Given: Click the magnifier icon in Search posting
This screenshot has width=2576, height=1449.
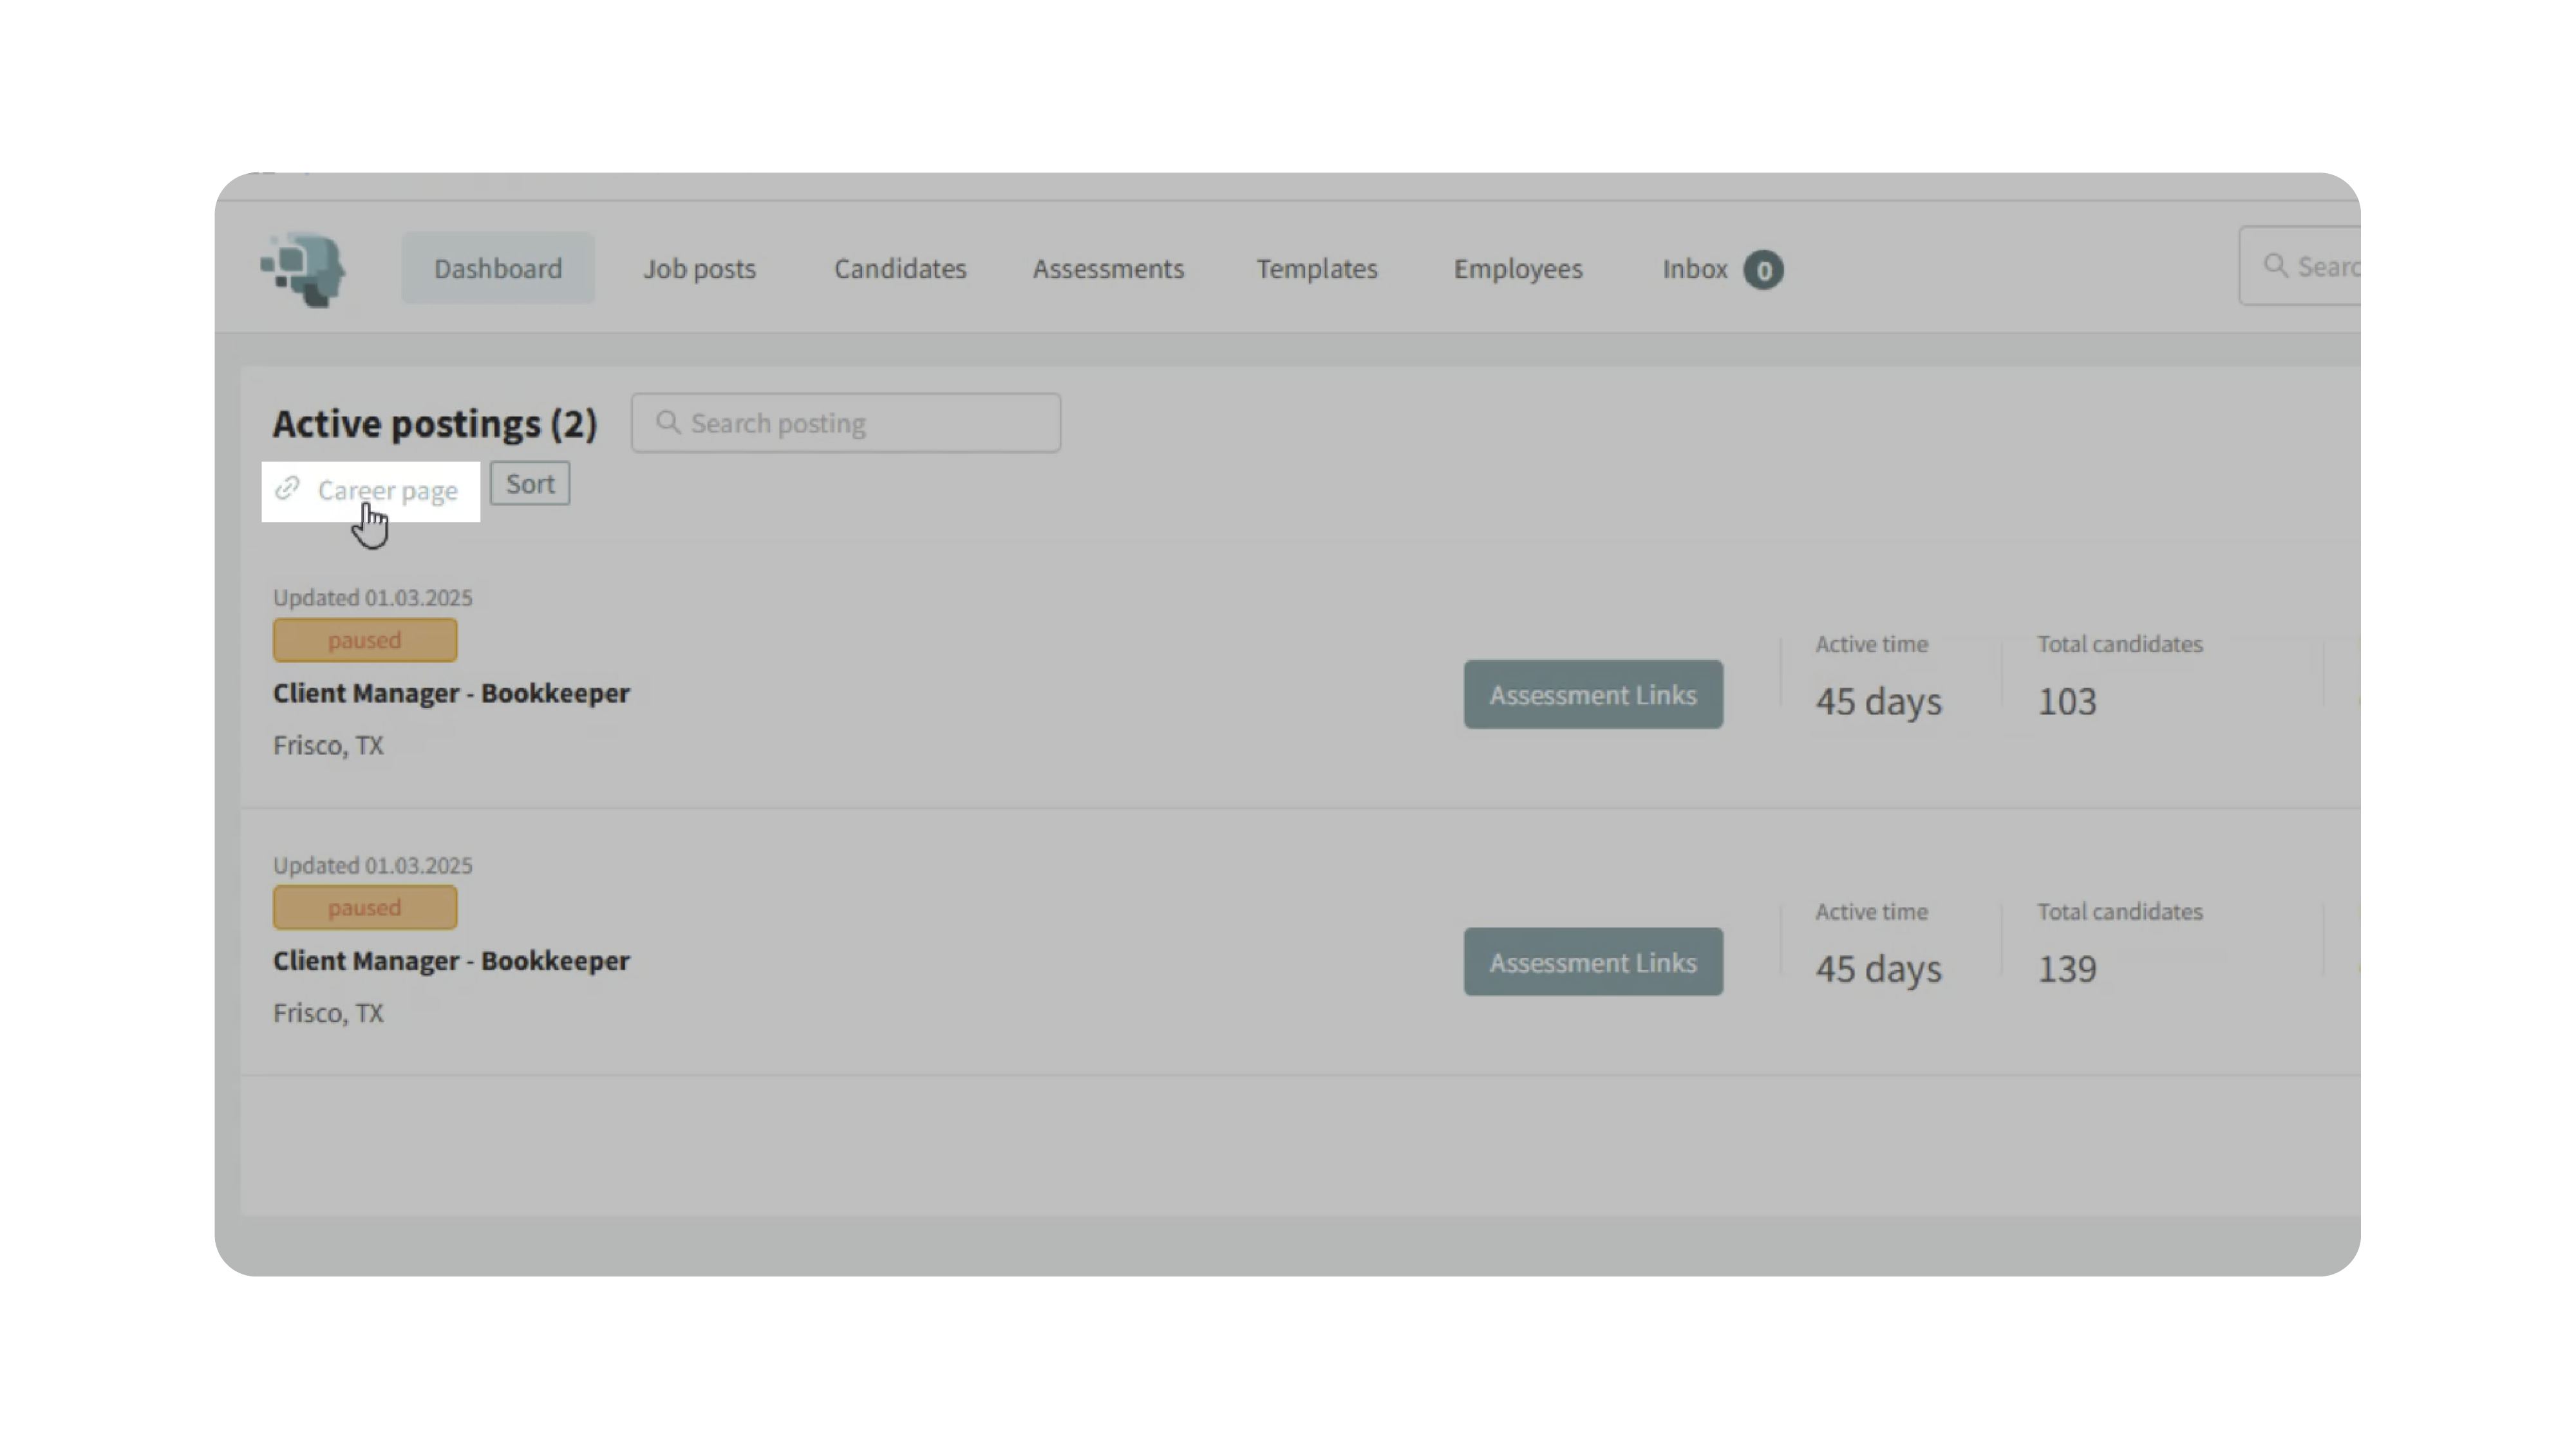Looking at the screenshot, I should pyautogui.click(x=668, y=423).
